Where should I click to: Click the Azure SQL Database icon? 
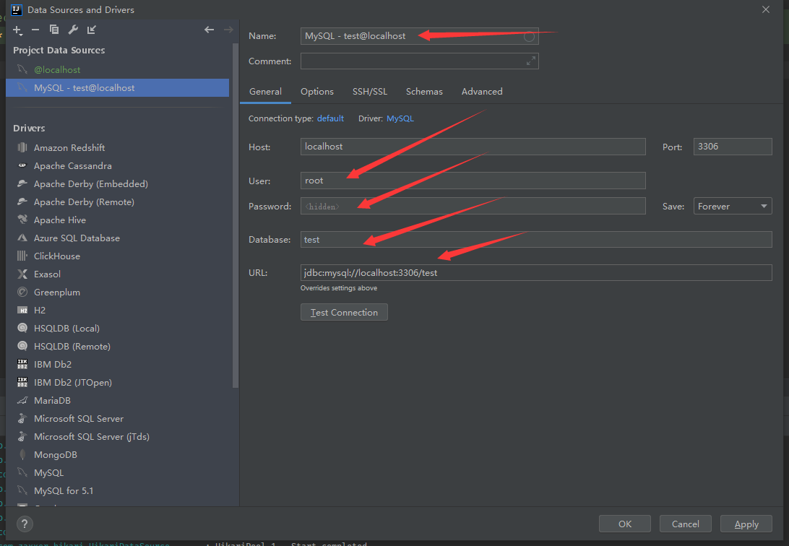click(22, 238)
